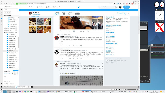Shade the xclock window with up chevron

tap(161, 10)
